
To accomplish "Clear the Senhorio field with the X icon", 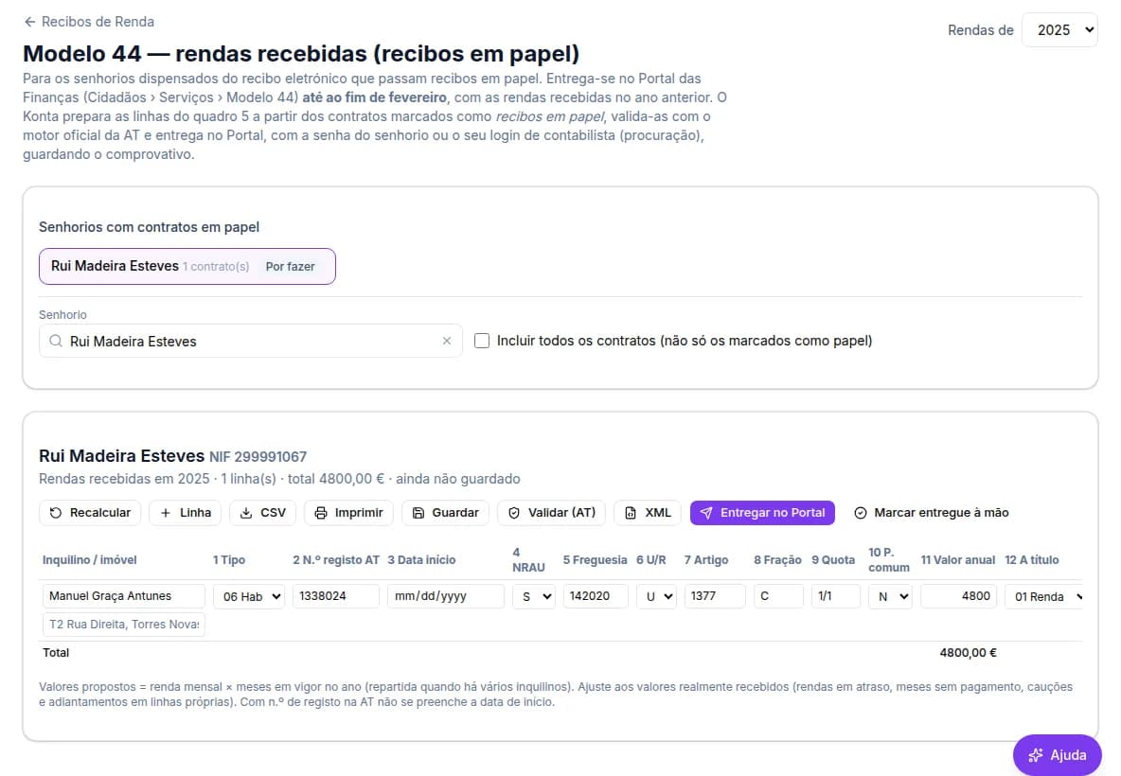I will tap(447, 341).
